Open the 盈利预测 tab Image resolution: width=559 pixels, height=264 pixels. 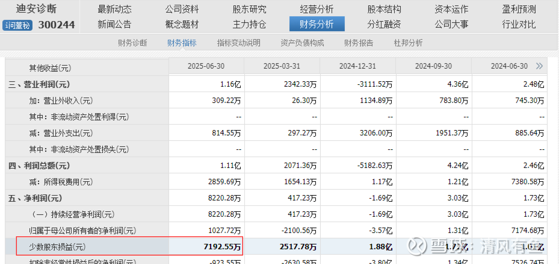coord(519,9)
